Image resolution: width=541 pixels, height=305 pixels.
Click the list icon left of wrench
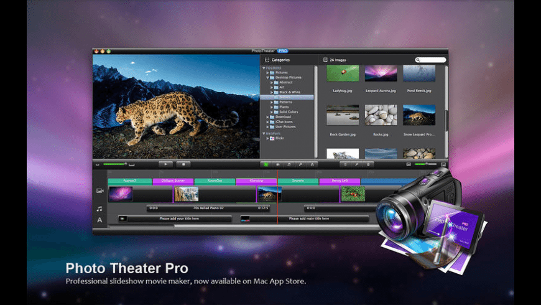point(345,164)
